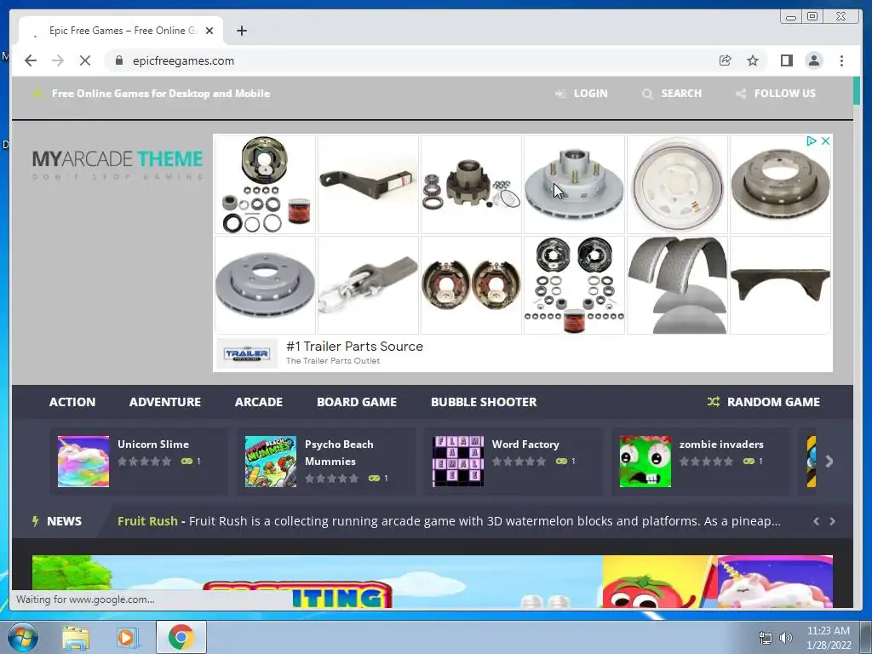Open the ARCADE category menu
The image size is (872, 654).
click(259, 402)
